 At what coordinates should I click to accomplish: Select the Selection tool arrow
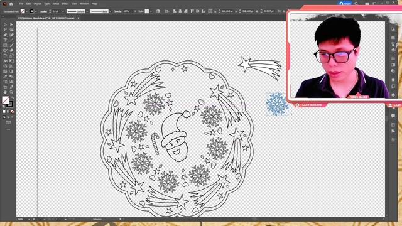pos(5,24)
